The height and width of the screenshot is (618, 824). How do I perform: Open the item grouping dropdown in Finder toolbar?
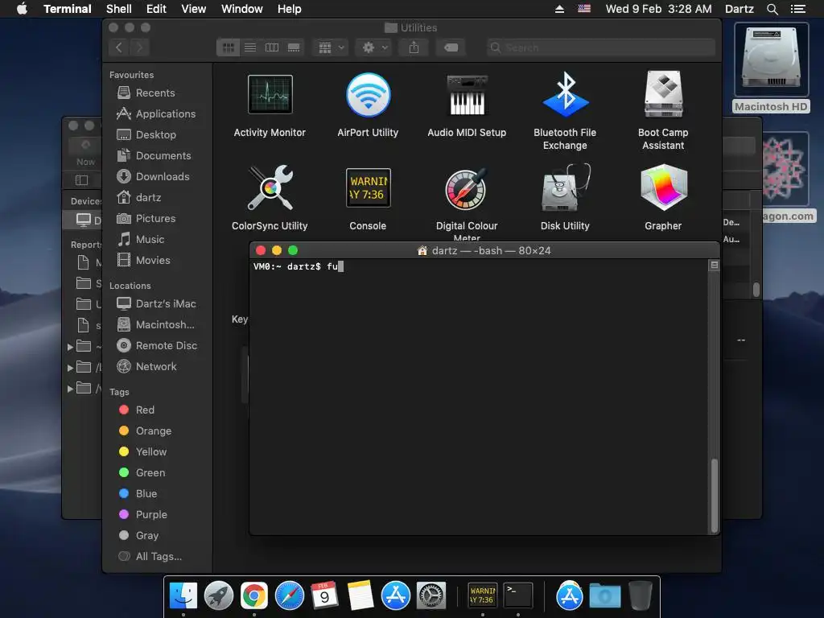pyautogui.click(x=331, y=47)
